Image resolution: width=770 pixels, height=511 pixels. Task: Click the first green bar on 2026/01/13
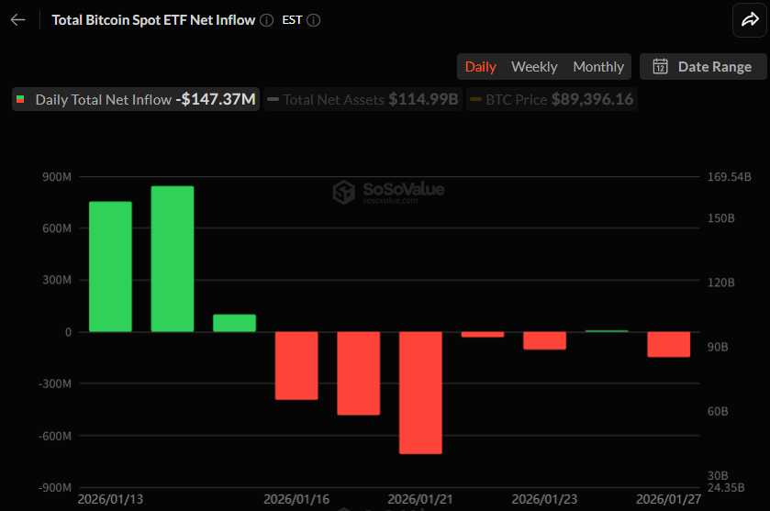(110, 266)
